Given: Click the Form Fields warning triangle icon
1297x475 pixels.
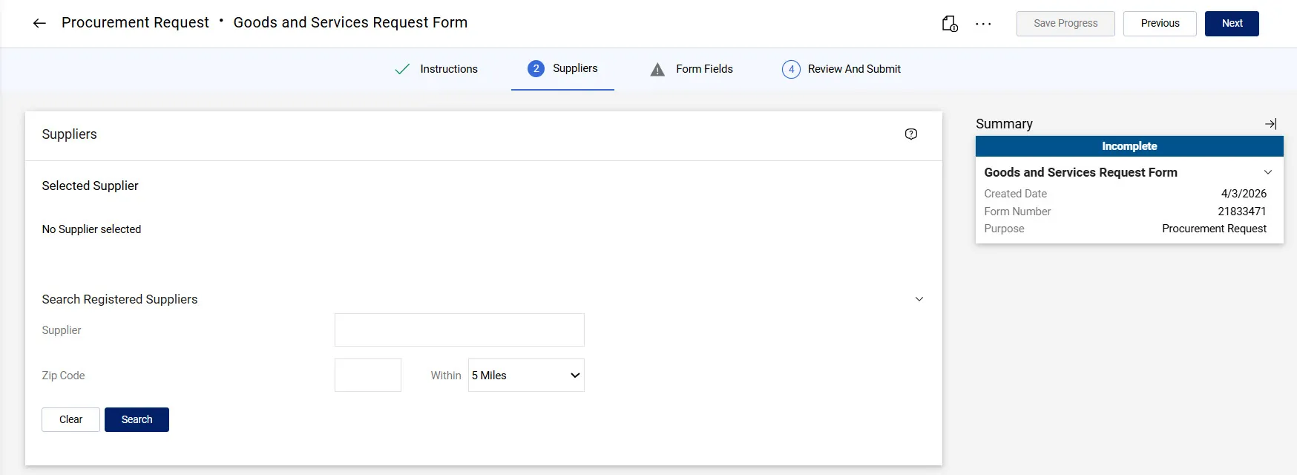Looking at the screenshot, I should [657, 70].
